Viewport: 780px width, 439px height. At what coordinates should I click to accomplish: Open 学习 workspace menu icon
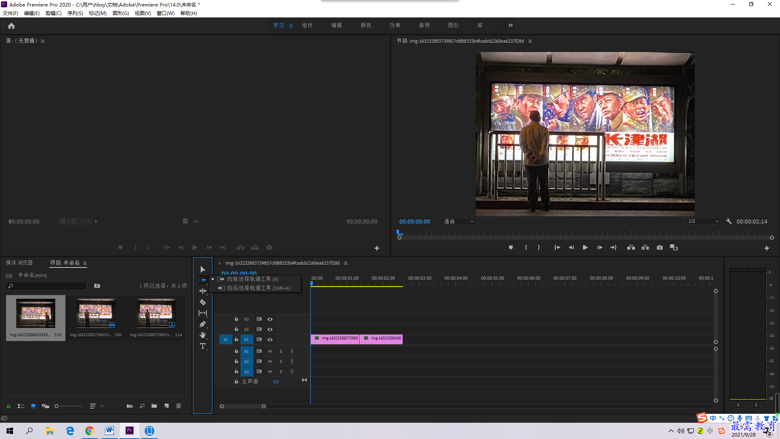click(291, 26)
